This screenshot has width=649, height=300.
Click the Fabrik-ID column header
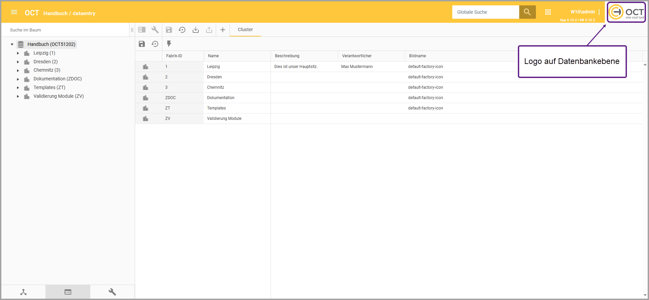(x=174, y=56)
